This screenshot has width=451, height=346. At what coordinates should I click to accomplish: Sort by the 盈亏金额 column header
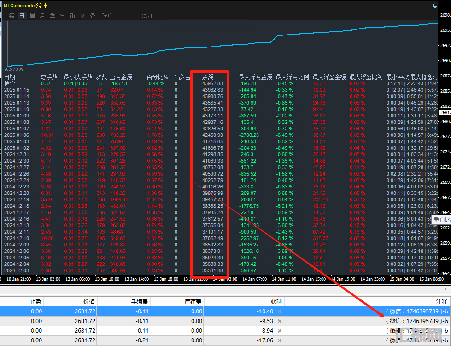(121, 77)
